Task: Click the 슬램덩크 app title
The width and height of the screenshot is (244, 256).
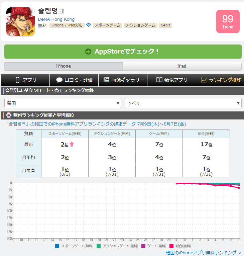Action: tap(51, 11)
